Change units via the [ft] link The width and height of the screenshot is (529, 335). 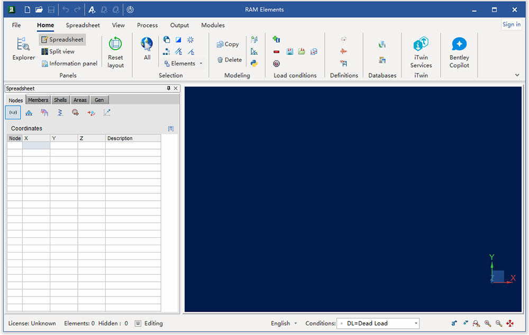click(x=171, y=129)
